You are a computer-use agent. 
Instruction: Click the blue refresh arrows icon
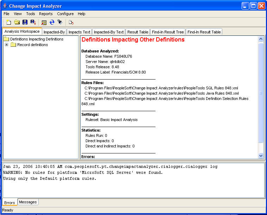click(52, 22)
